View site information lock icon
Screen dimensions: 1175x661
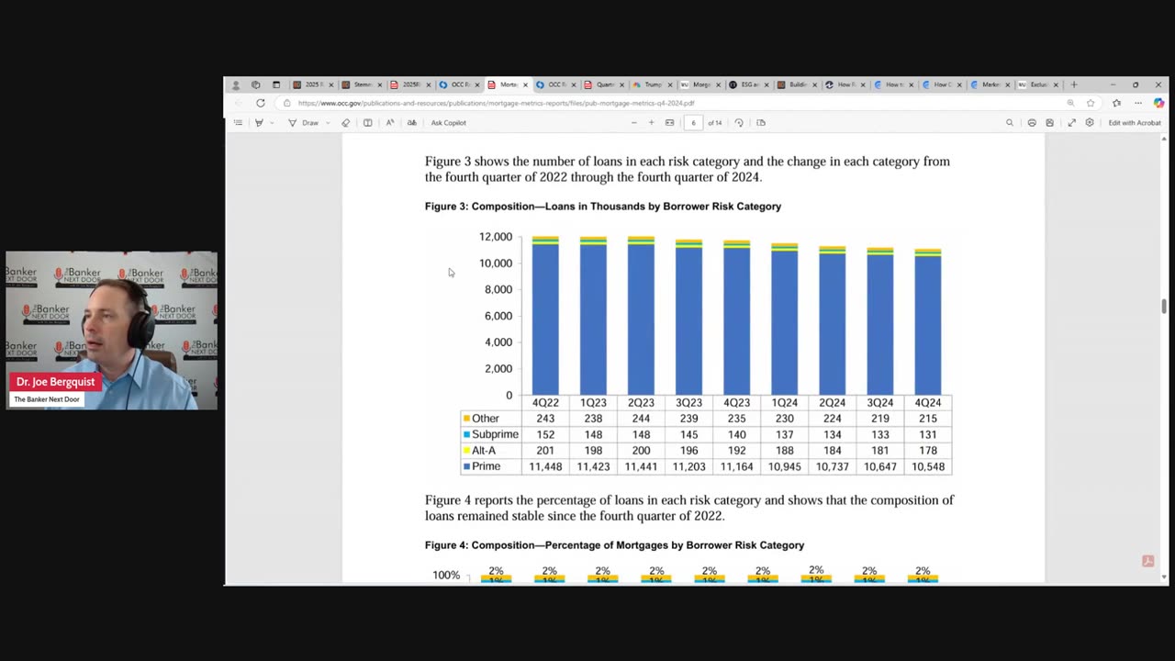click(287, 103)
